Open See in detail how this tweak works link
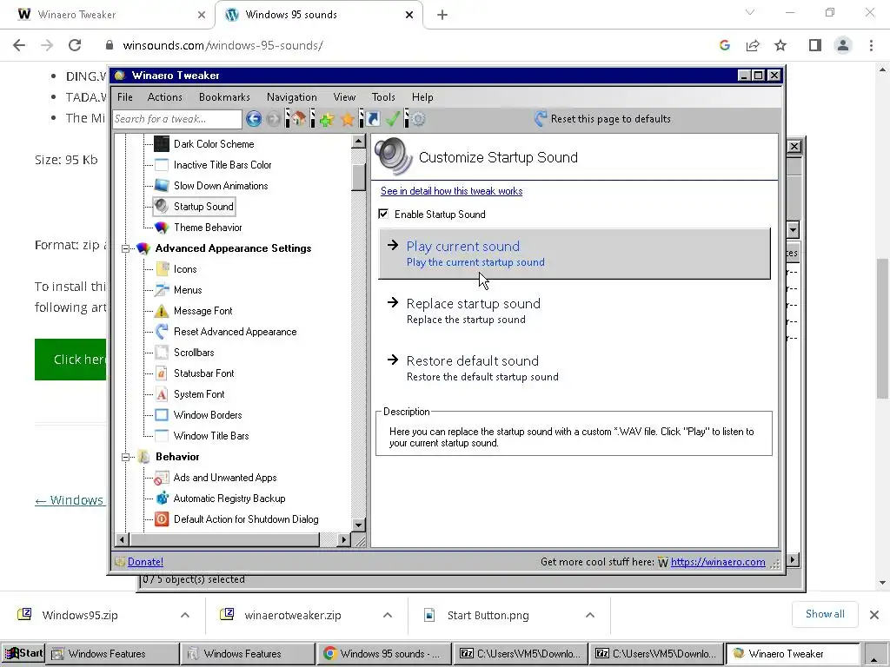890x667 pixels. click(451, 191)
